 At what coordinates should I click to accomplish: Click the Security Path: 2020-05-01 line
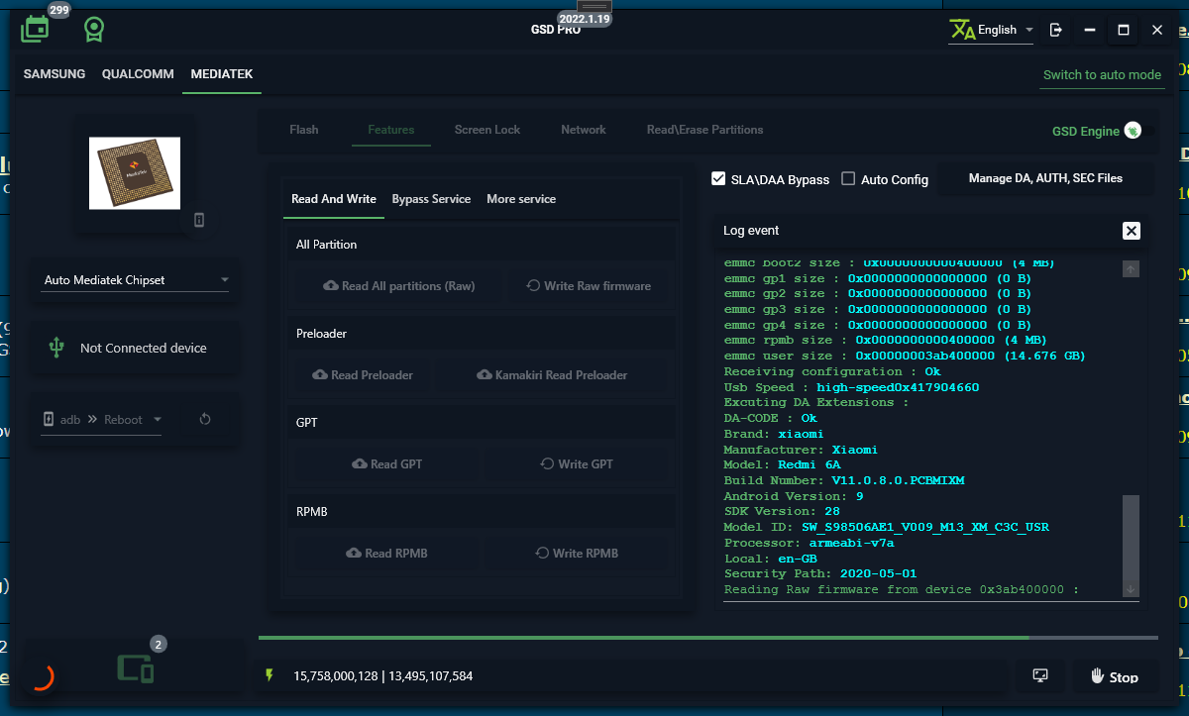820,573
